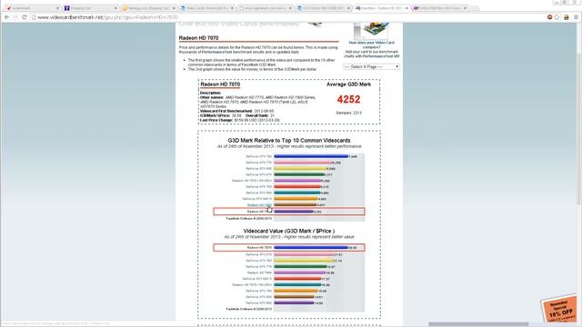
Task: Switch to the SAMA case tab
Action: click(440, 8)
